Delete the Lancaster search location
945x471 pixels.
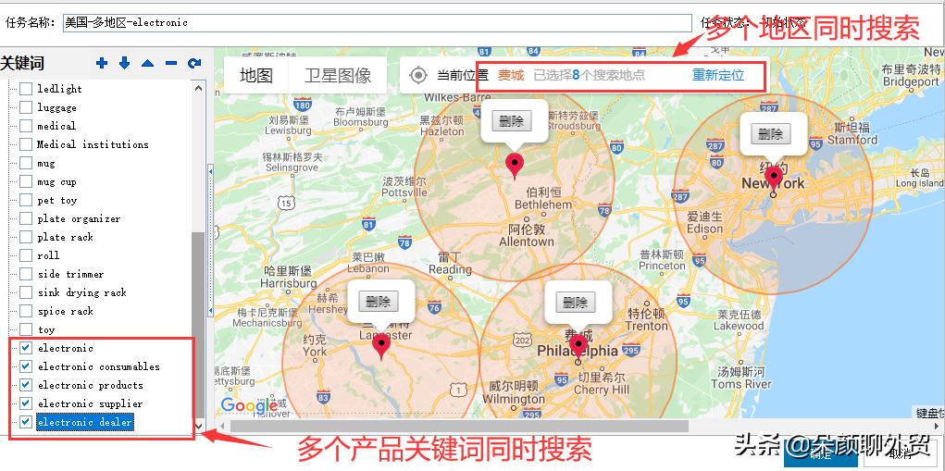[x=379, y=301]
